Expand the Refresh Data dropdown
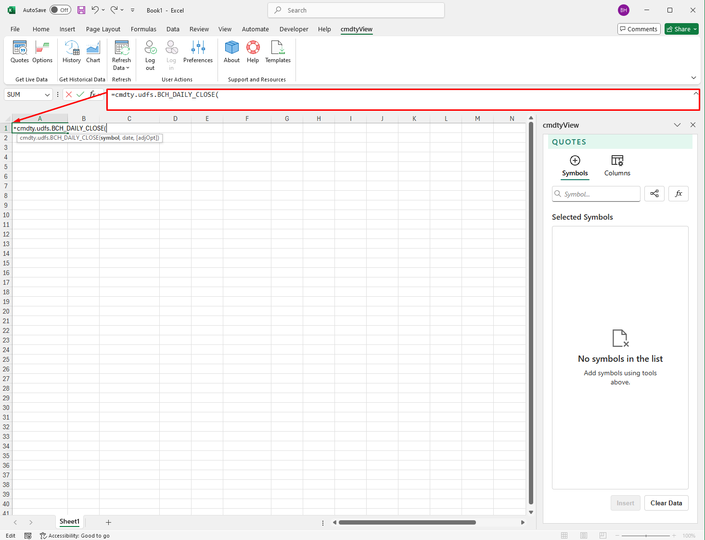The image size is (705, 540). [121, 68]
